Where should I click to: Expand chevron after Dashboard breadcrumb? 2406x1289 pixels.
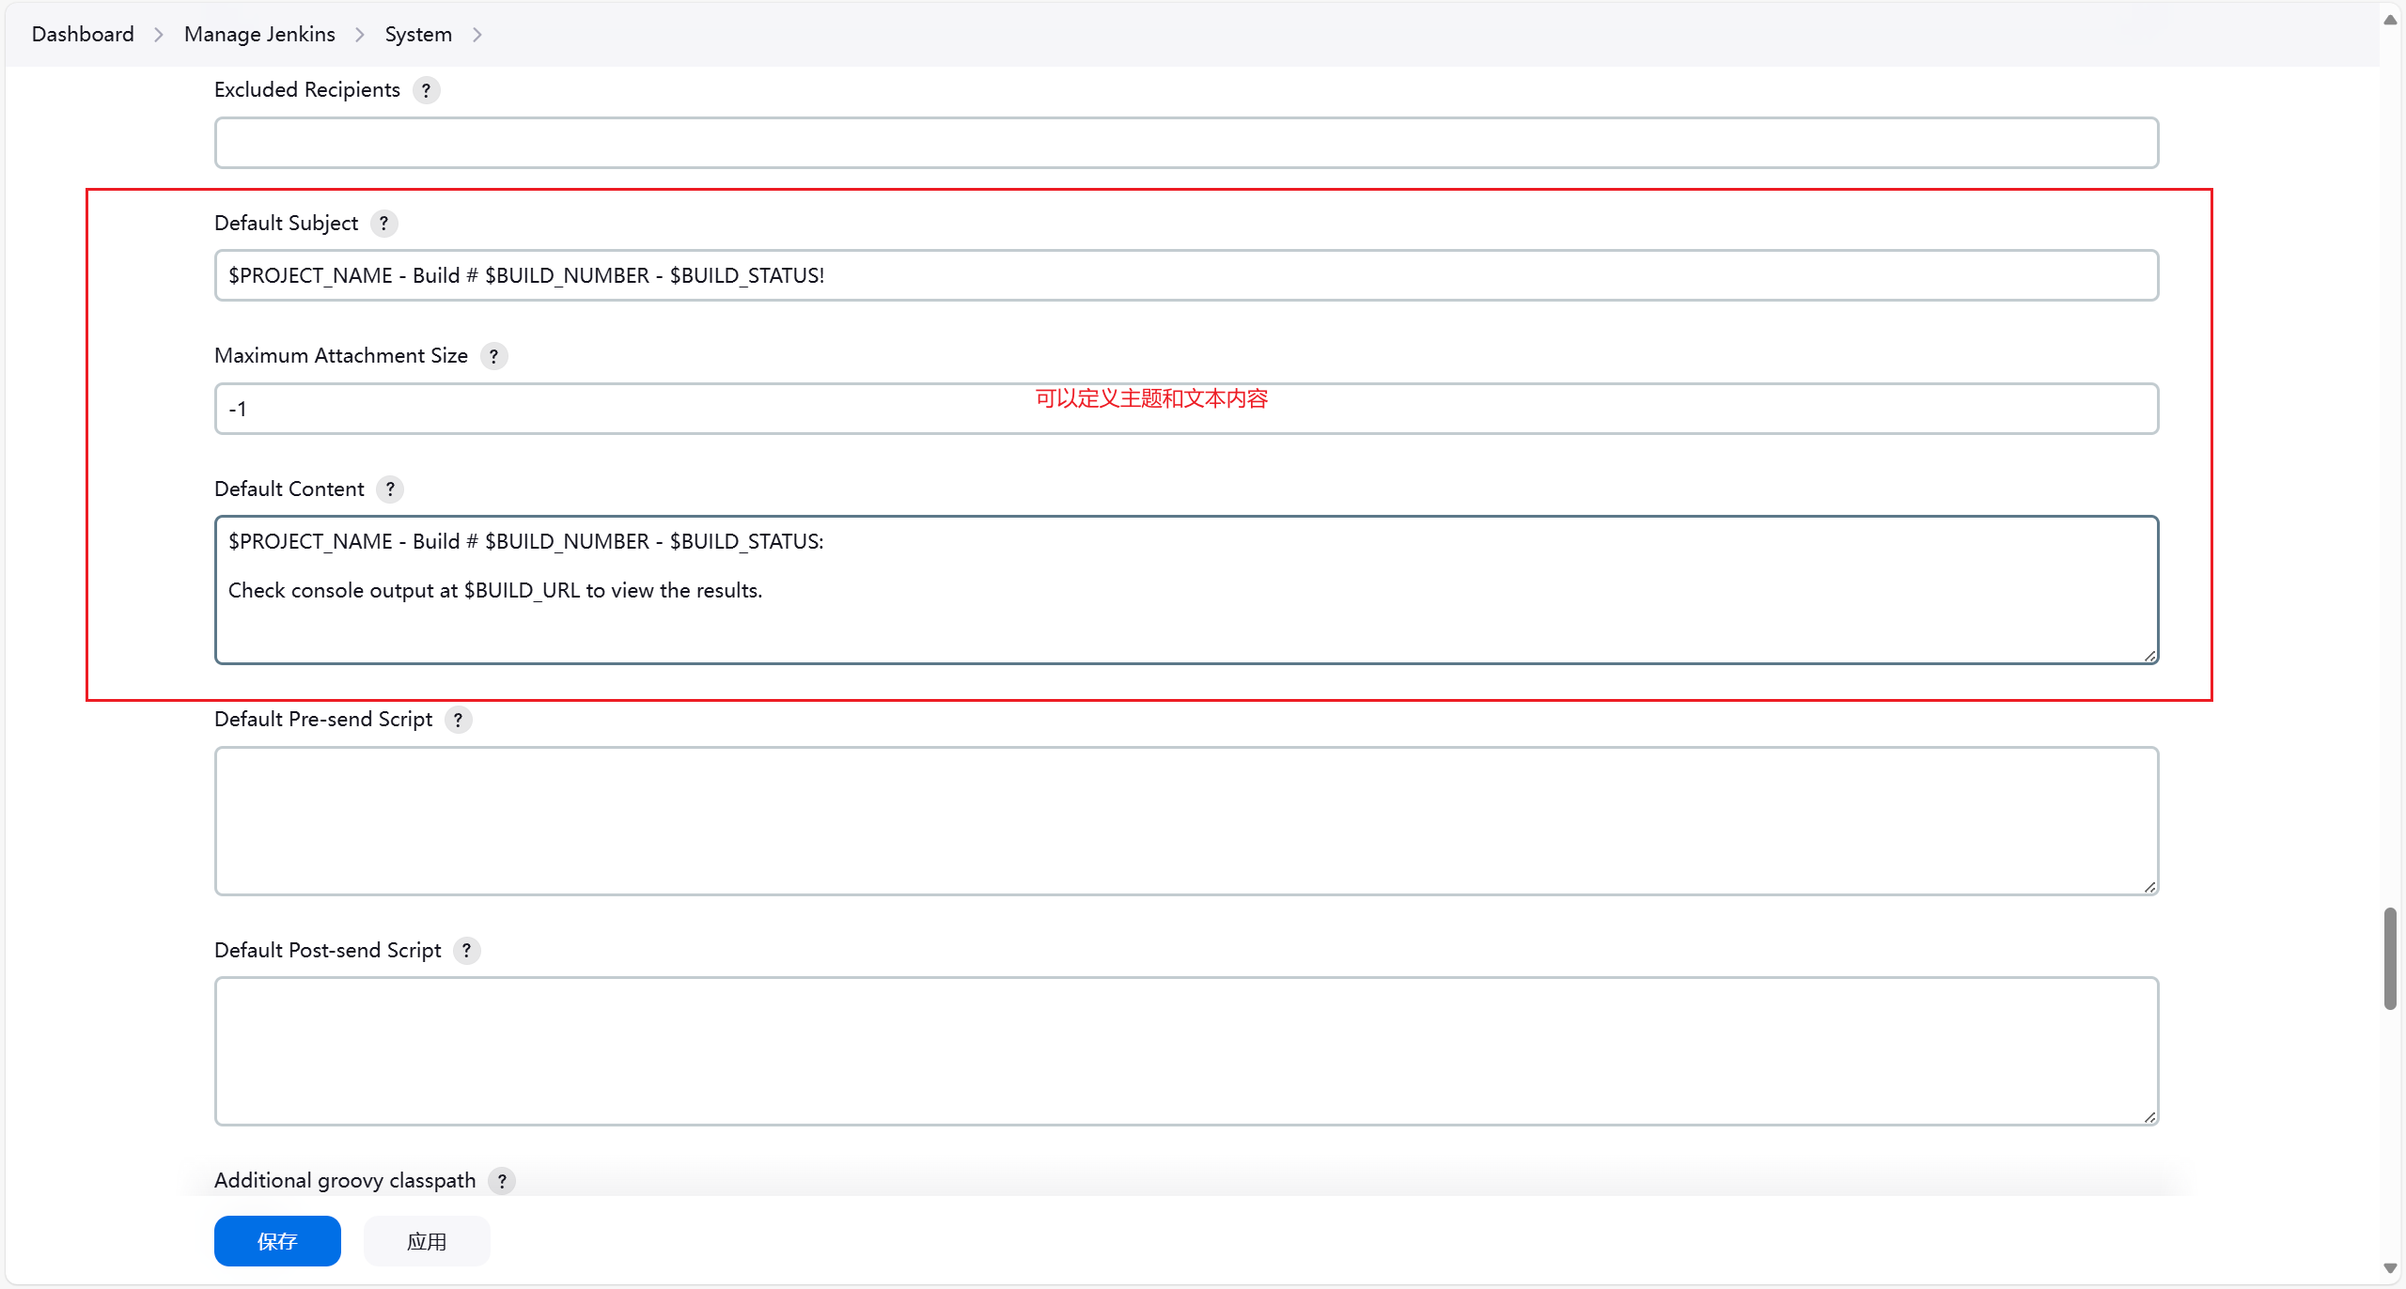[x=159, y=35]
